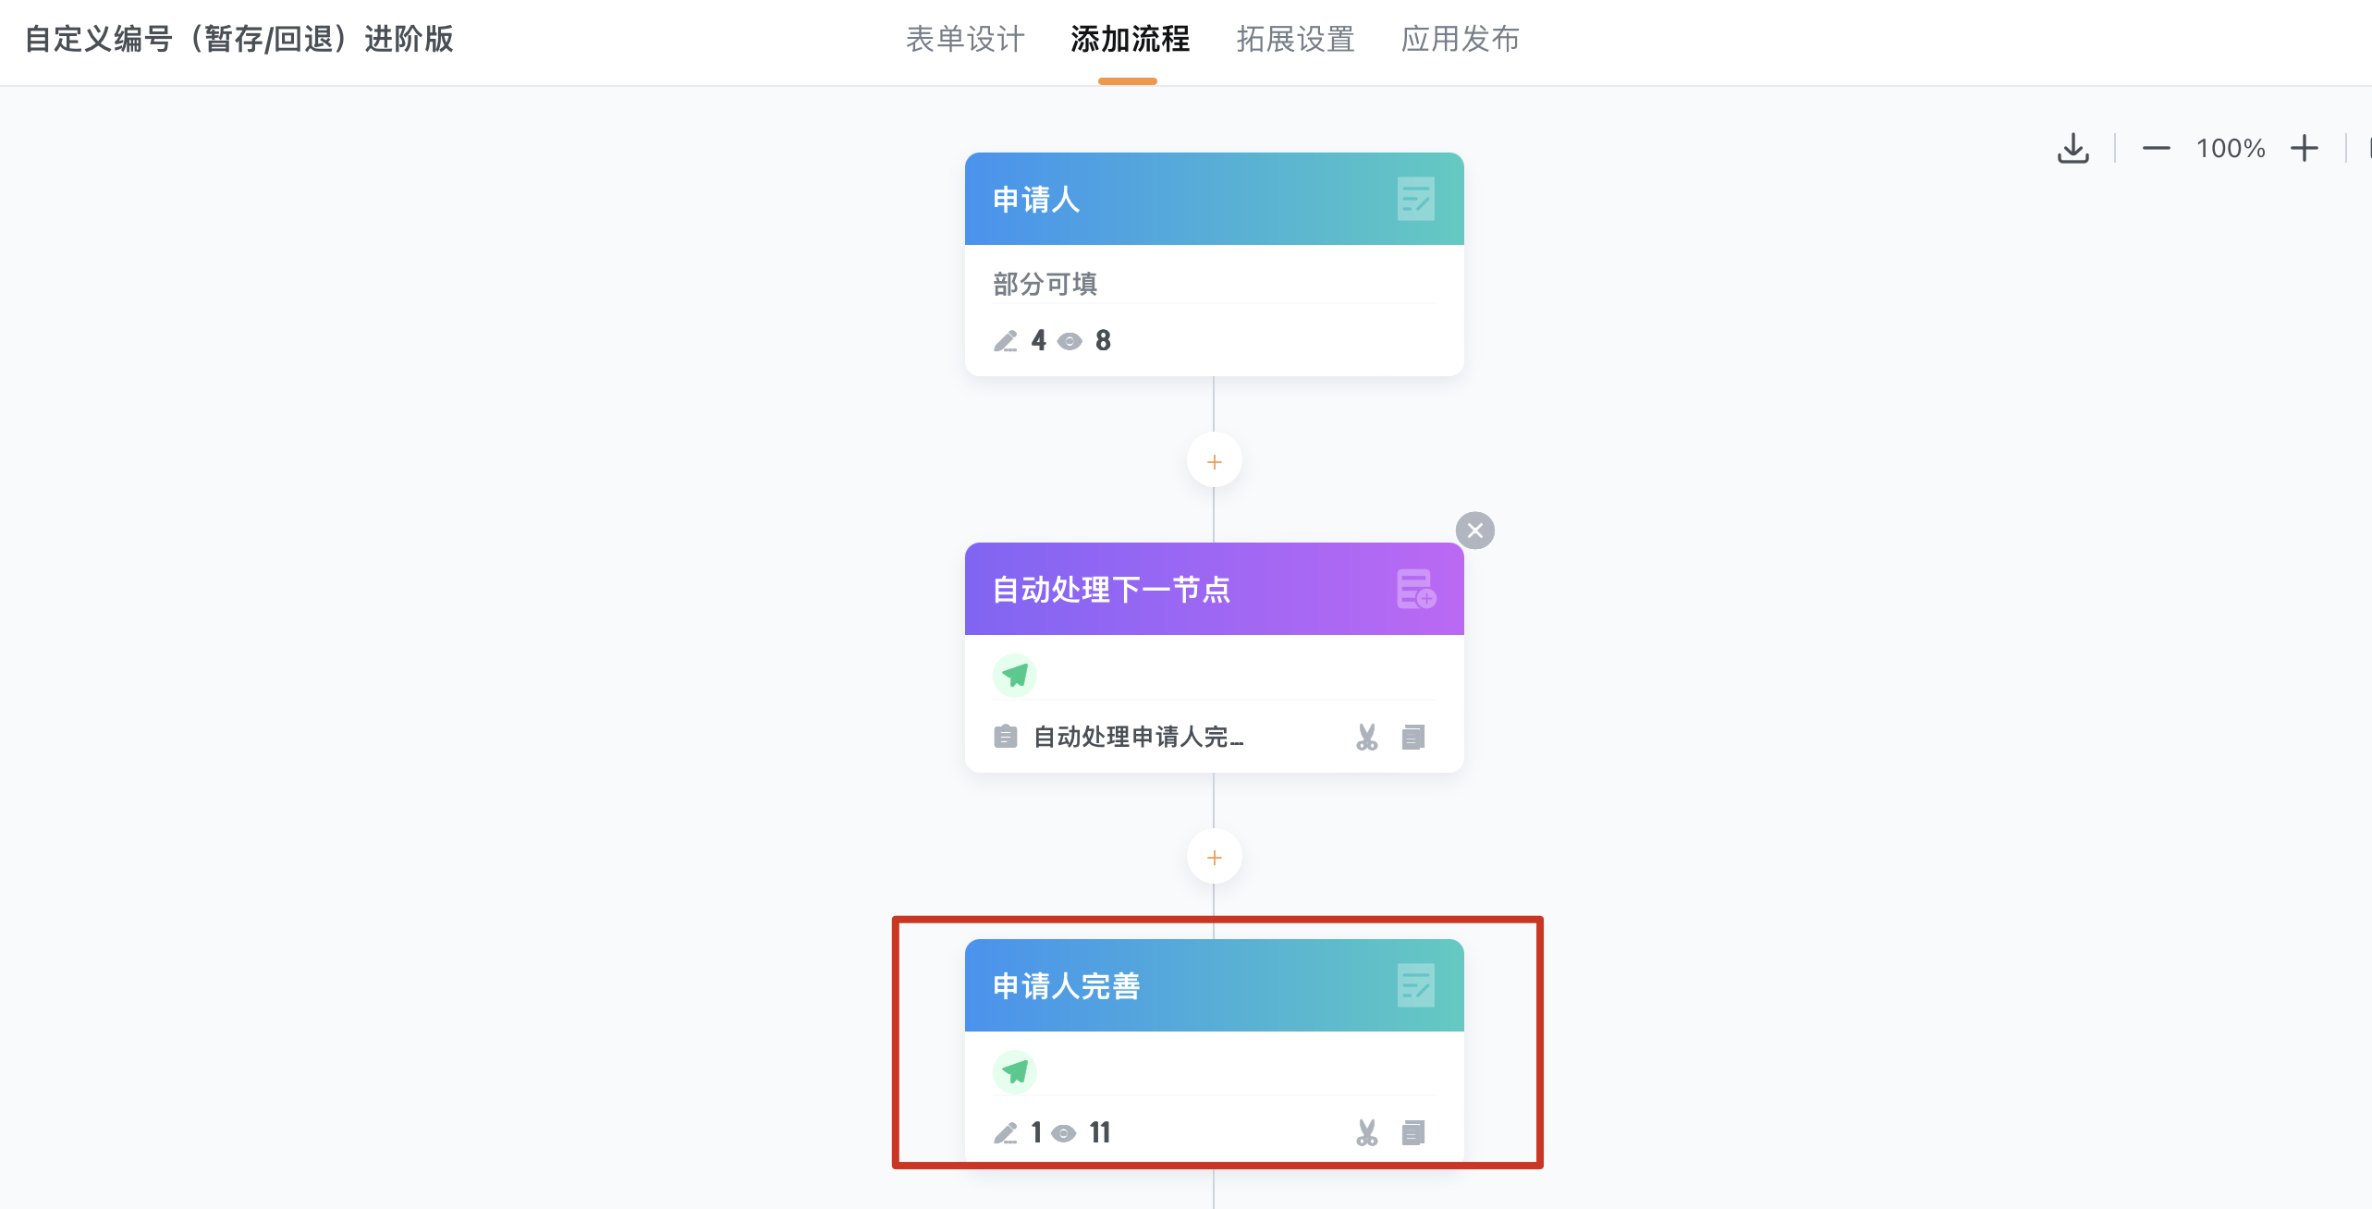Cut the 自动处理下一节点 node with scissors icon
This screenshot has width=2372, height=1209.
[x=1366, y=737]
